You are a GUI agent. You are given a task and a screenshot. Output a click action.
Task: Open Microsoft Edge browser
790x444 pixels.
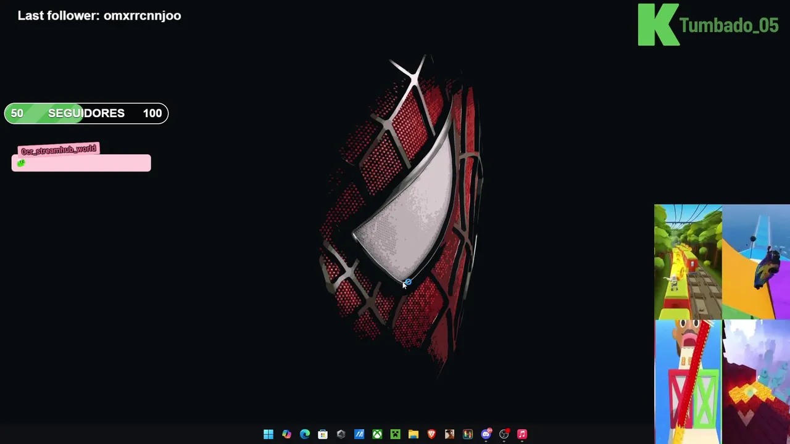point(305,434)
